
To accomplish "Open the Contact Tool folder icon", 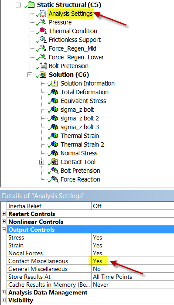I will 55,162.
